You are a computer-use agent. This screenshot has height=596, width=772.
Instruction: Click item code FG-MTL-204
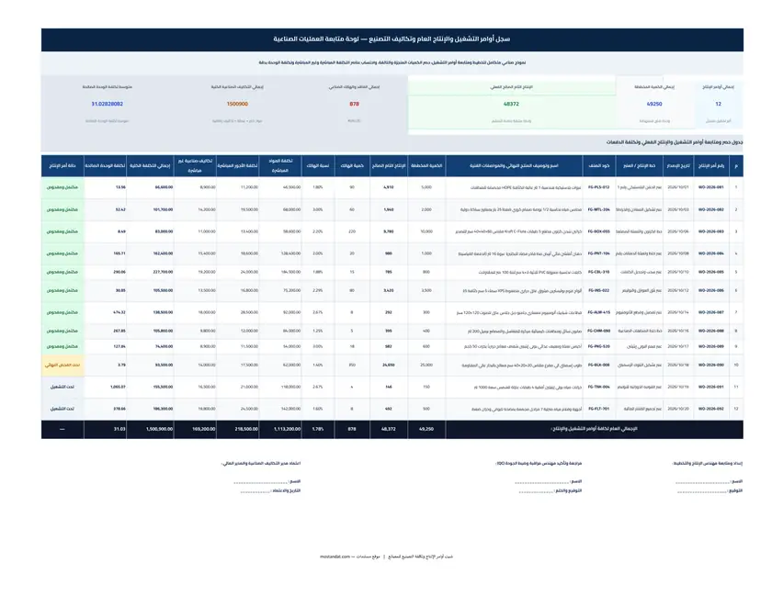(598, 209)
